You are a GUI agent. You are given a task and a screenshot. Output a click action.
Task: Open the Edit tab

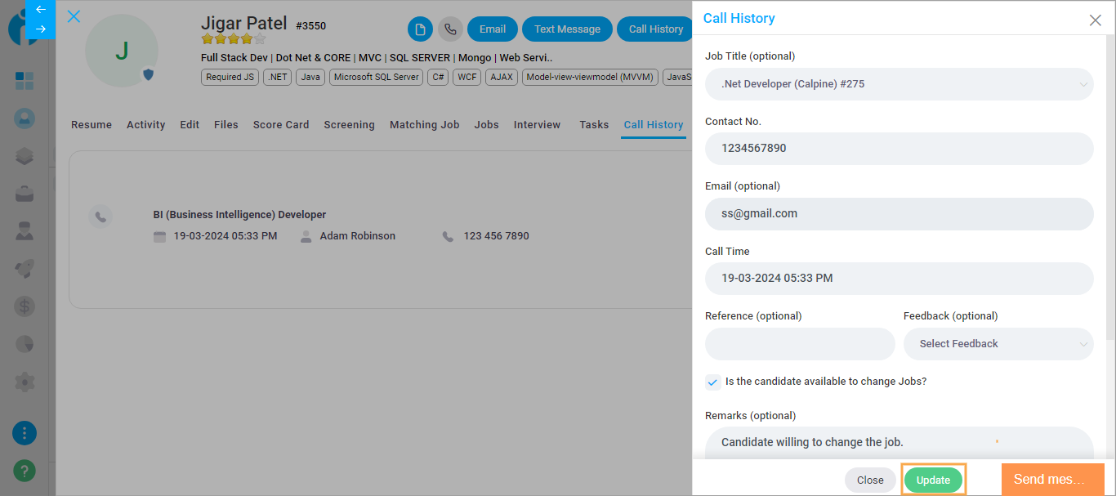tap(190, 125)
